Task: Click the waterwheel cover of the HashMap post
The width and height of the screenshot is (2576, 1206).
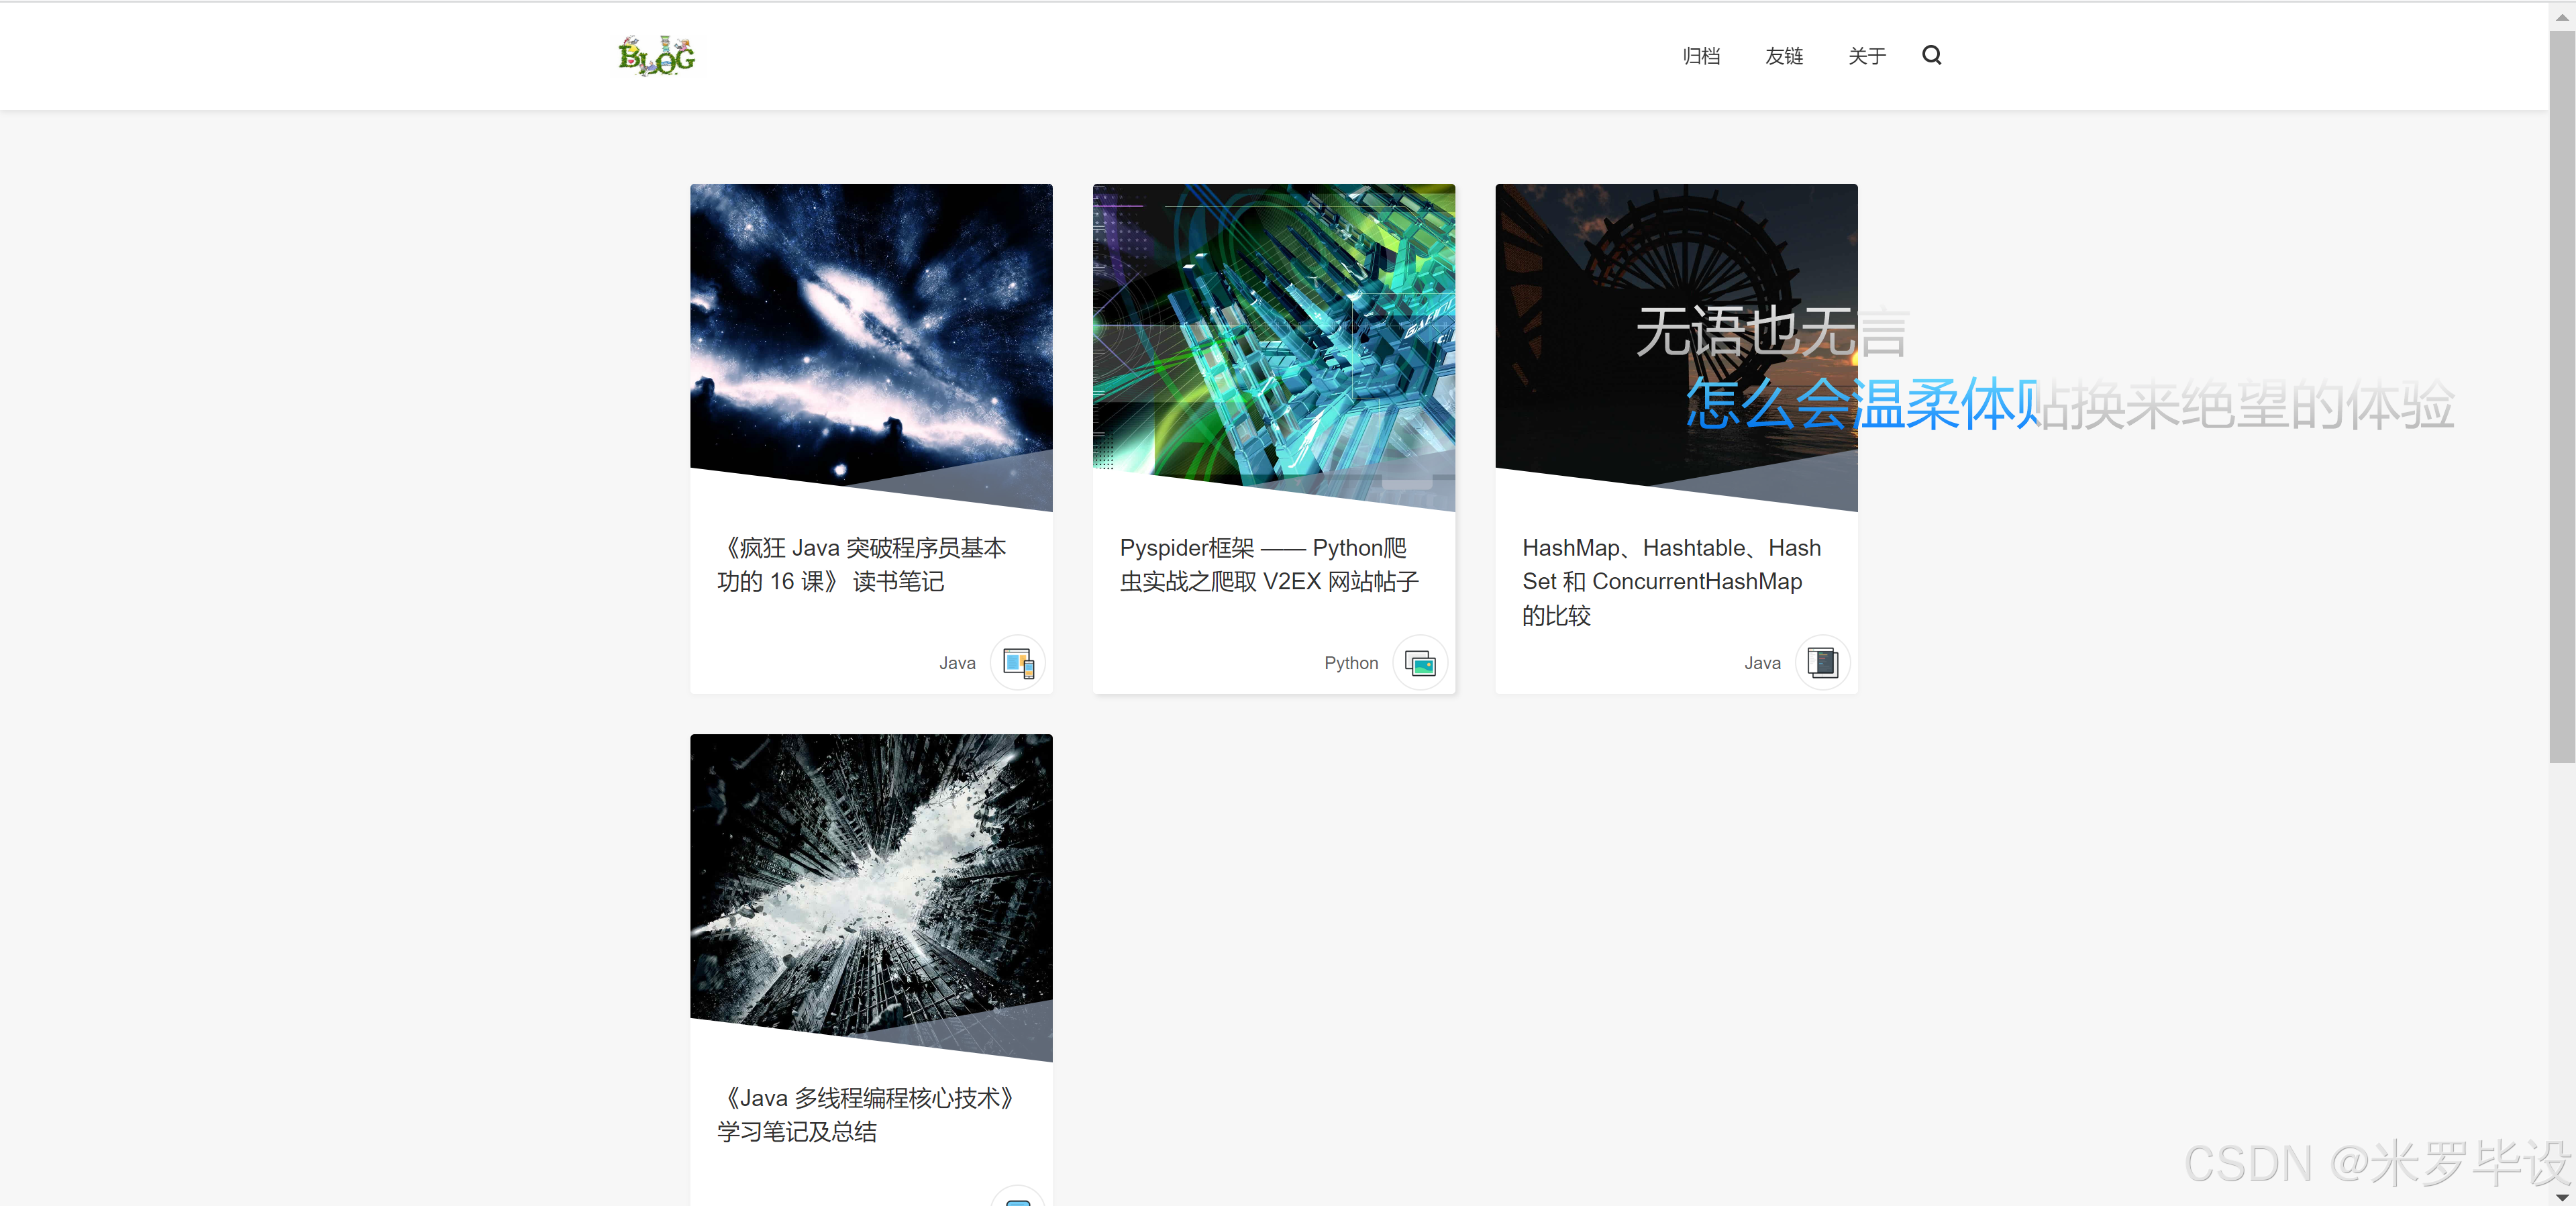Action: (x=1675, y=330)
